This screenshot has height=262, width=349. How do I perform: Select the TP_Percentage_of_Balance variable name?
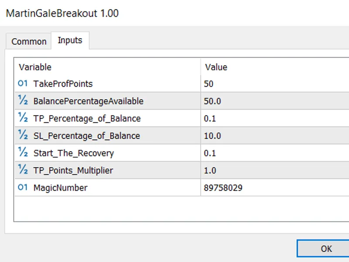point(87,118)
